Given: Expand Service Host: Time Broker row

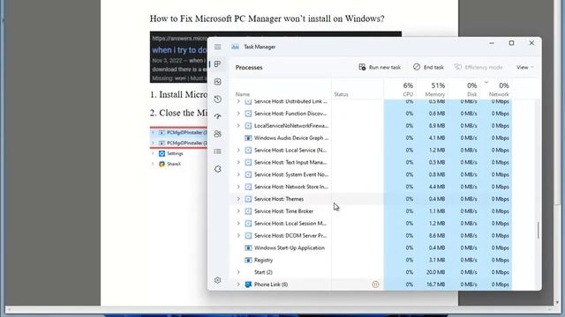Looking at the screenshot, I should click(x=238, y=211).
